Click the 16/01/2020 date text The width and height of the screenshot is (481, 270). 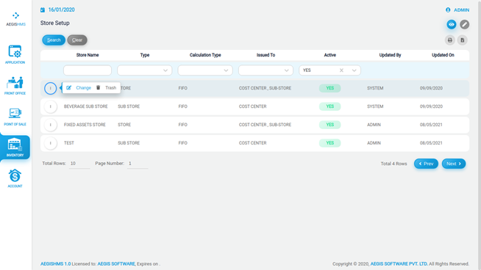point(61,10)
